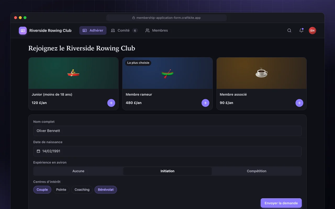Click the Nom complet input field
The width and height of the screenshot is (335, 209).
coord(167,131)
